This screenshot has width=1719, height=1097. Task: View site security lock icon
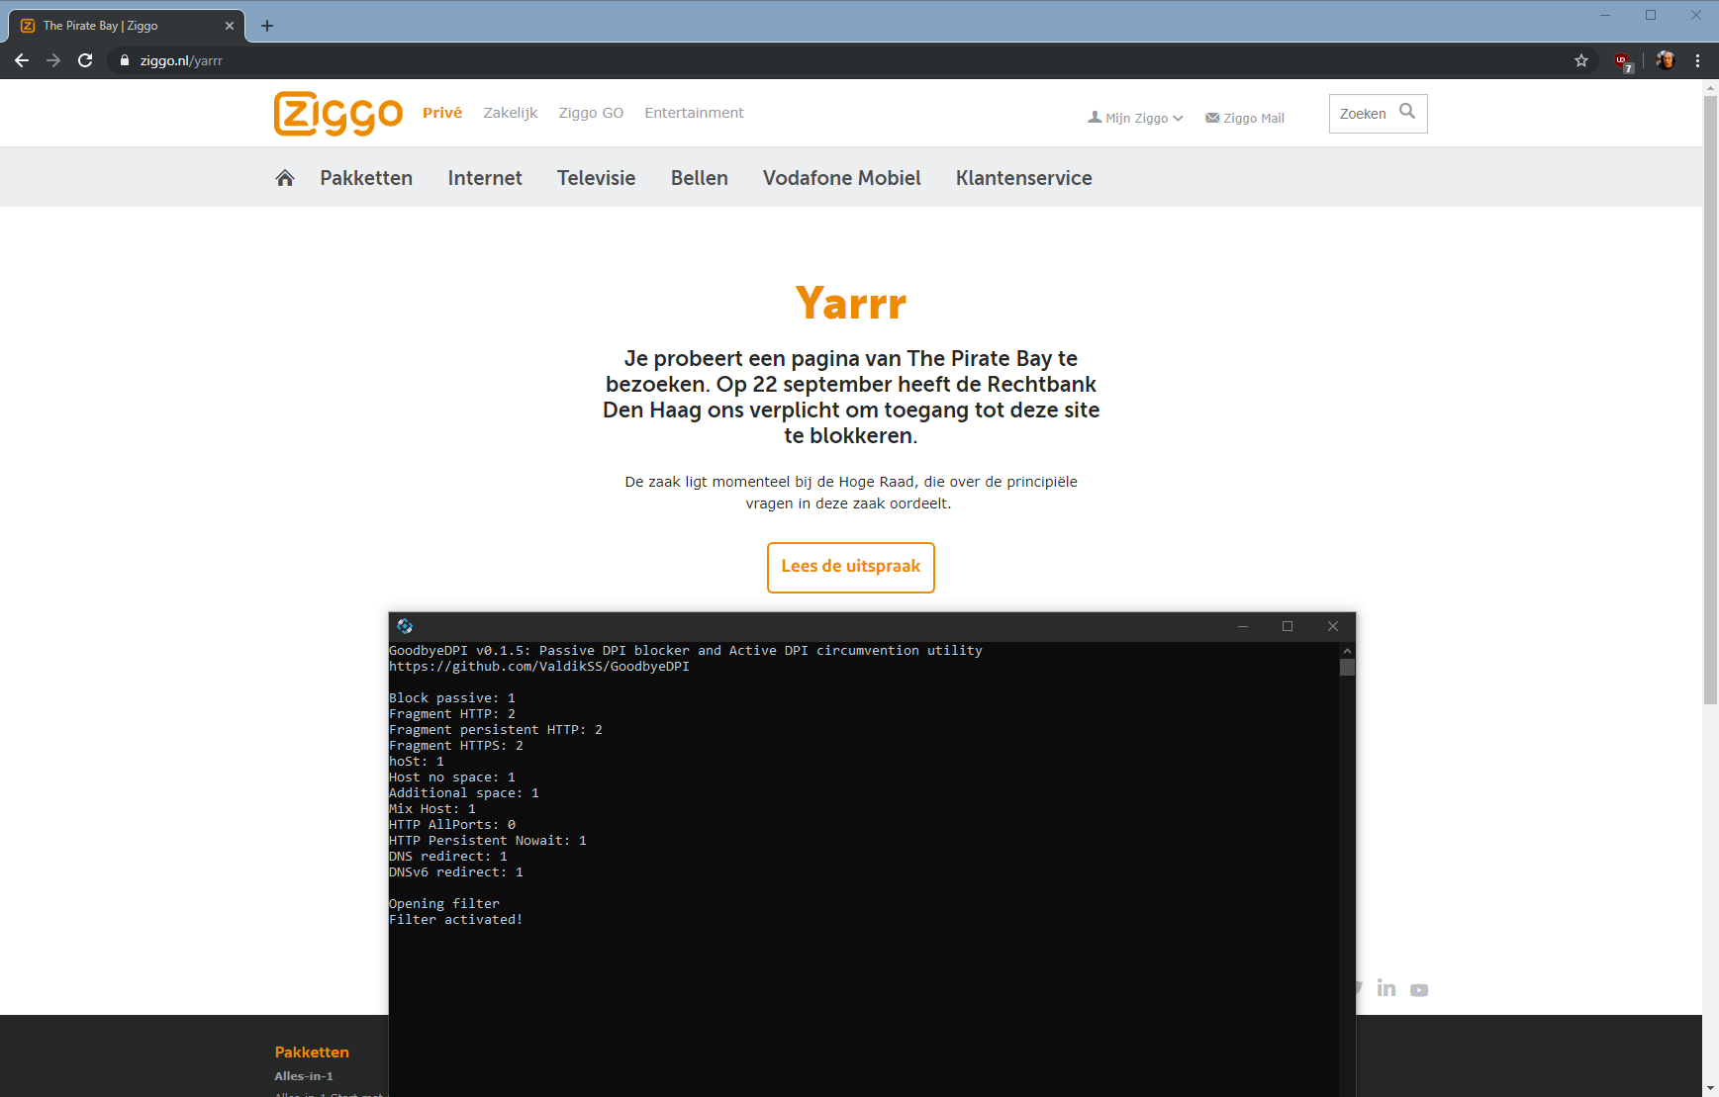pos(125,60)
